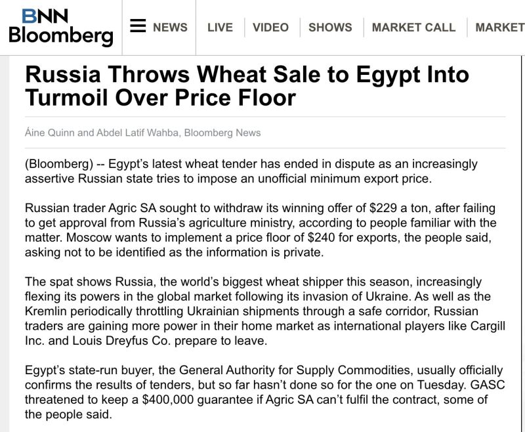
Task: Click the paragraph mentioning Agric SA's $229 offer
Action: 261,230
